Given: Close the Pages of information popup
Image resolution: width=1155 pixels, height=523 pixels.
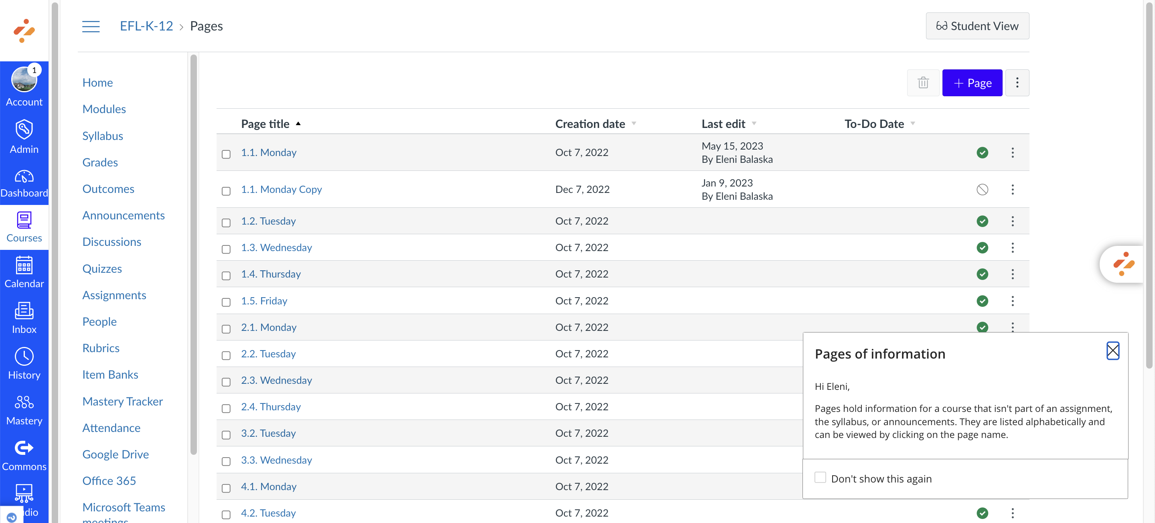Looking at the screenshot, I should pyautogui.click(x=1112, y=351).
